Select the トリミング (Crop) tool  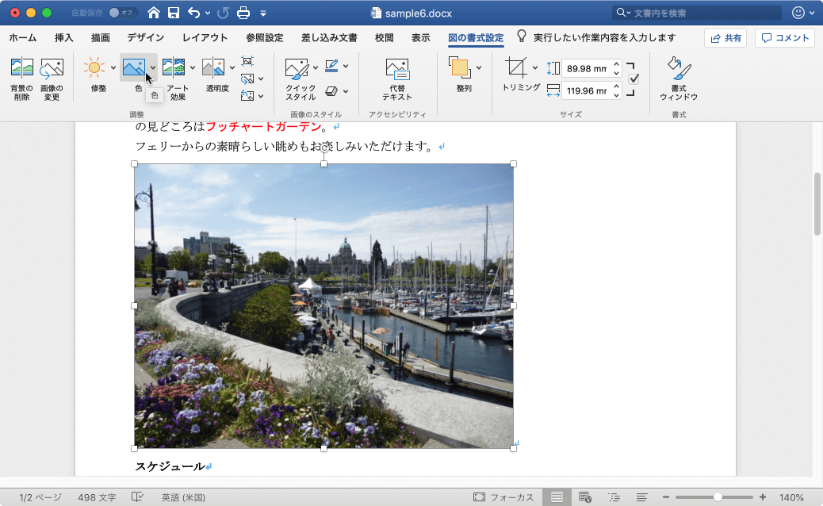[516, 67]
